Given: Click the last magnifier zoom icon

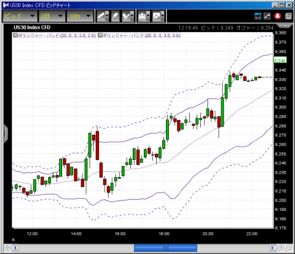Looking at the screenshot, I should 288,248.
